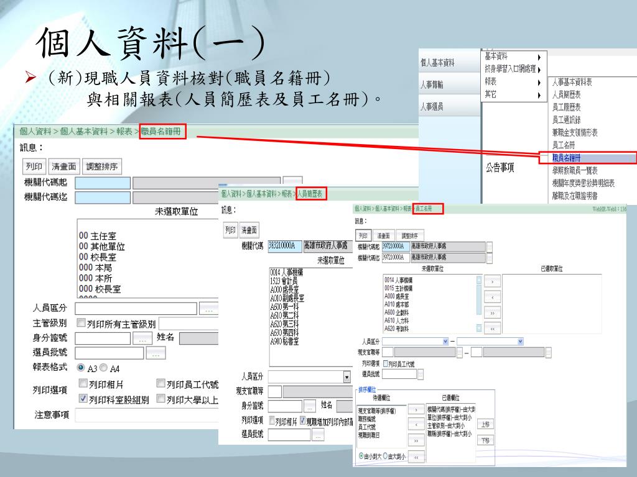Screen dimensions: 637x477
Task: Click 上移 button in the sort panel
Action: click(x=485, y=424)
